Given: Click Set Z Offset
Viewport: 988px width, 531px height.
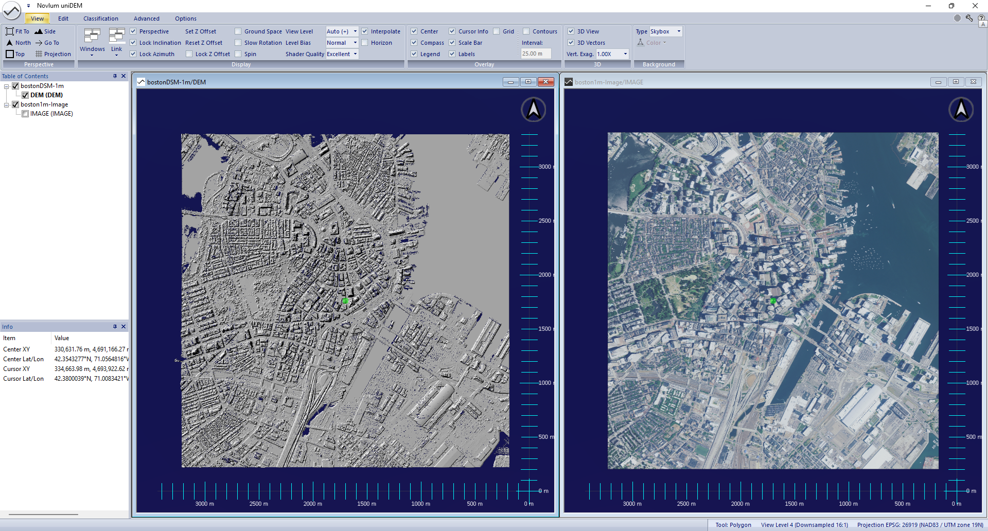Looking at the screenshot, I should coord(201,31).
